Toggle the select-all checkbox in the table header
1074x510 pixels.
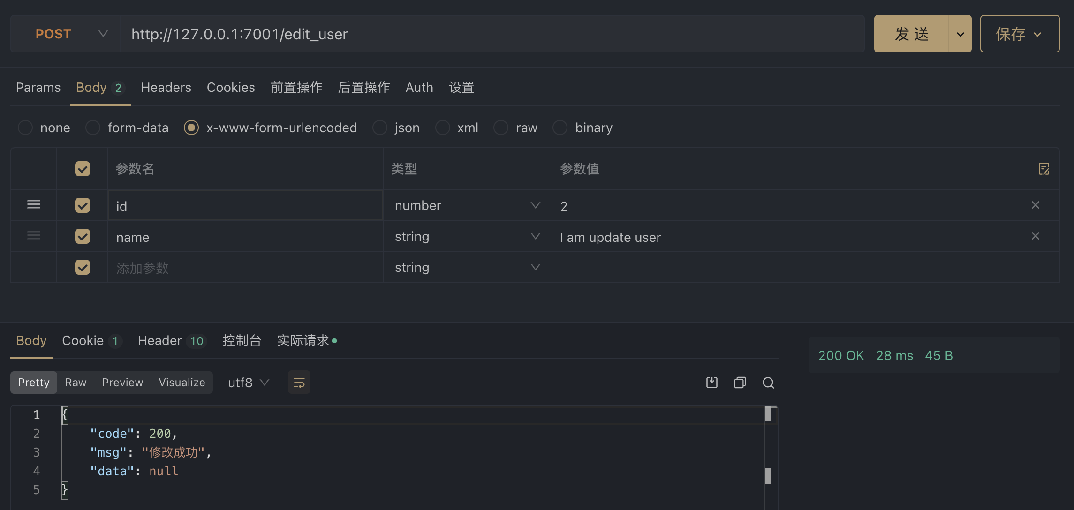point(83,169)
